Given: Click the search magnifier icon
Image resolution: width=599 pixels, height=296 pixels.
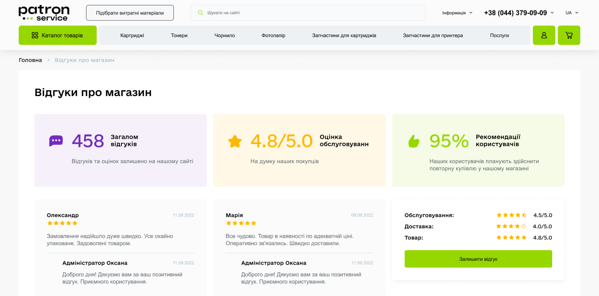Looking at the screenshot, I should tap(201, 13).
